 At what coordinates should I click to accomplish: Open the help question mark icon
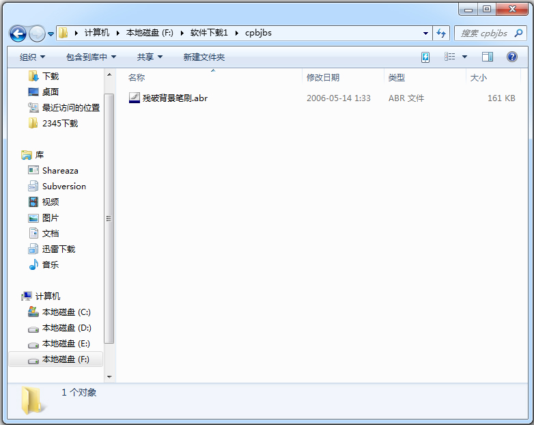511,57
